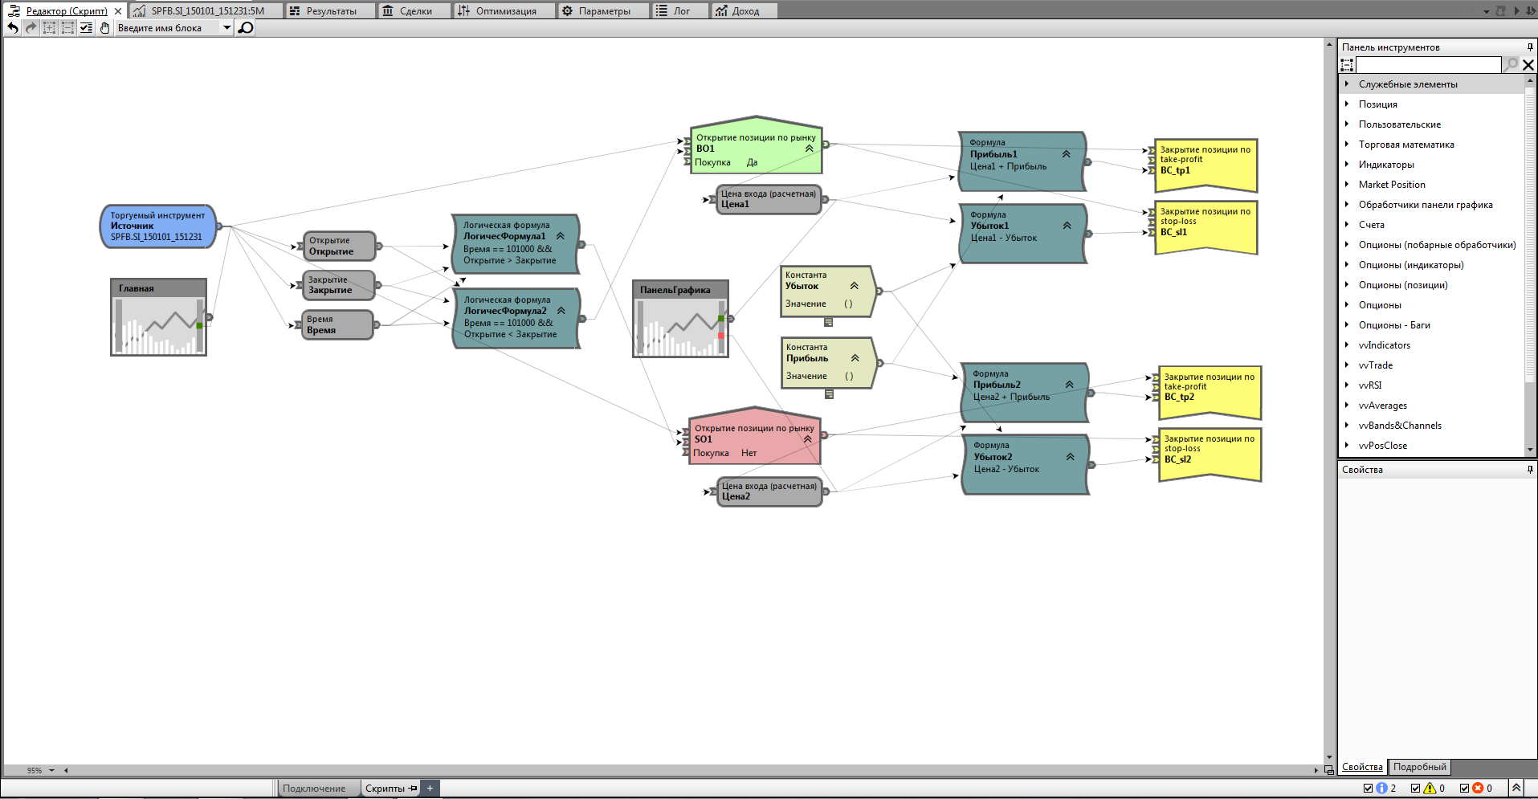This screenshot has height=799, width=1538.
Task: Open the block name dropdown arrow
Action: point(226,28)
